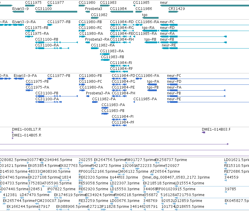Click EST LD15554.5prime

pos(189,183)
